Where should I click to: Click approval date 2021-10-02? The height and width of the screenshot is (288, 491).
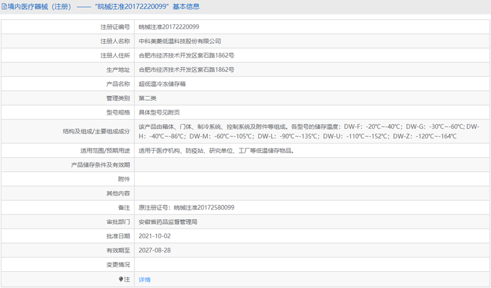click(154, 236)
